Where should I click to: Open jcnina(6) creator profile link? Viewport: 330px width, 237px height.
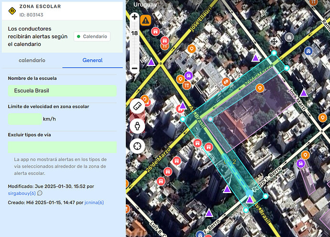click(94, 203)
